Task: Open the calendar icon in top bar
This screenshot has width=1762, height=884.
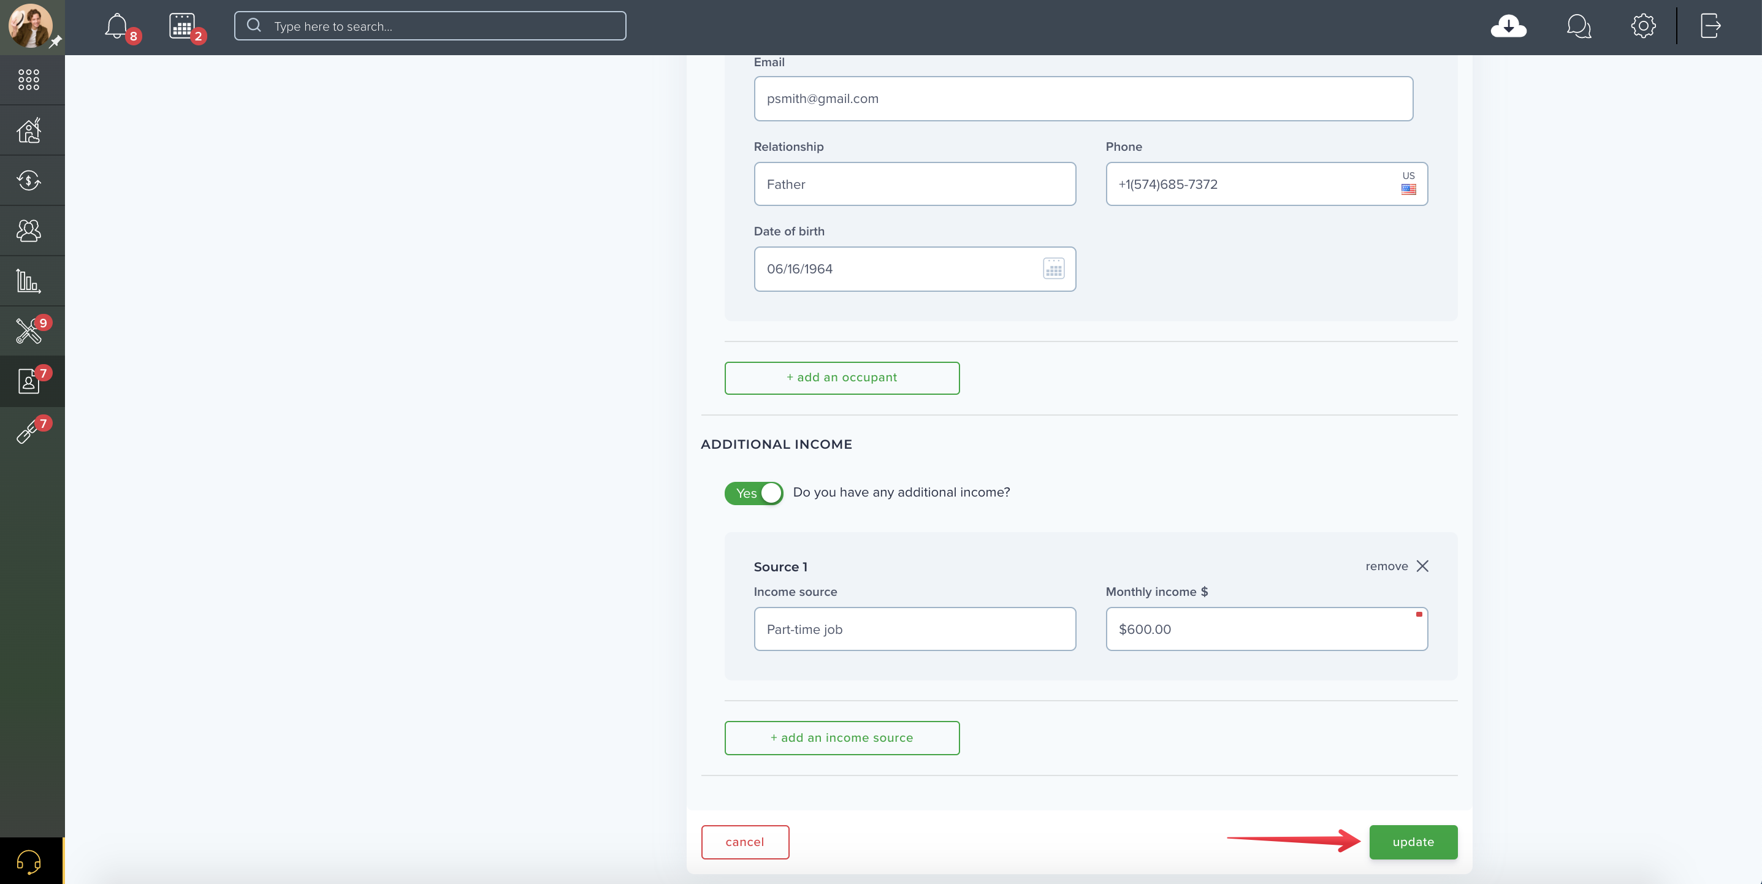Action: [182, 26]
